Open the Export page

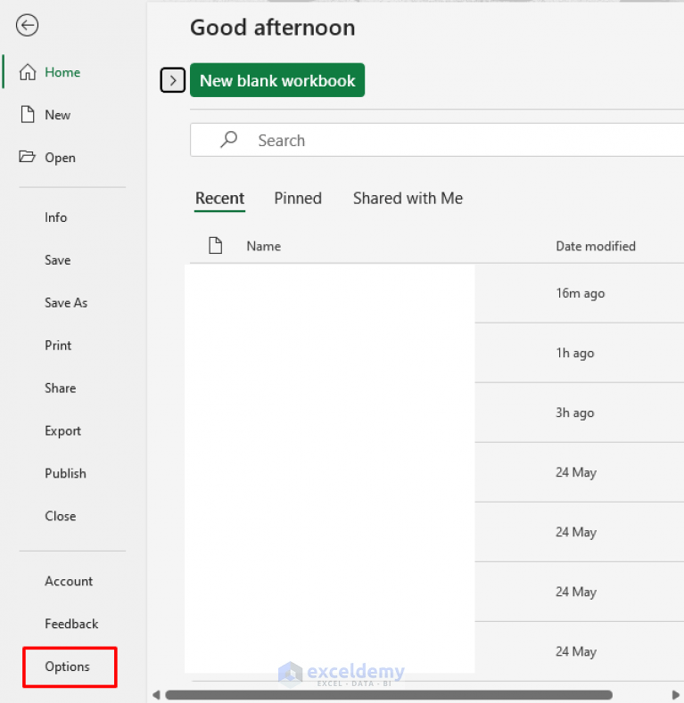[x=62, y=431]
